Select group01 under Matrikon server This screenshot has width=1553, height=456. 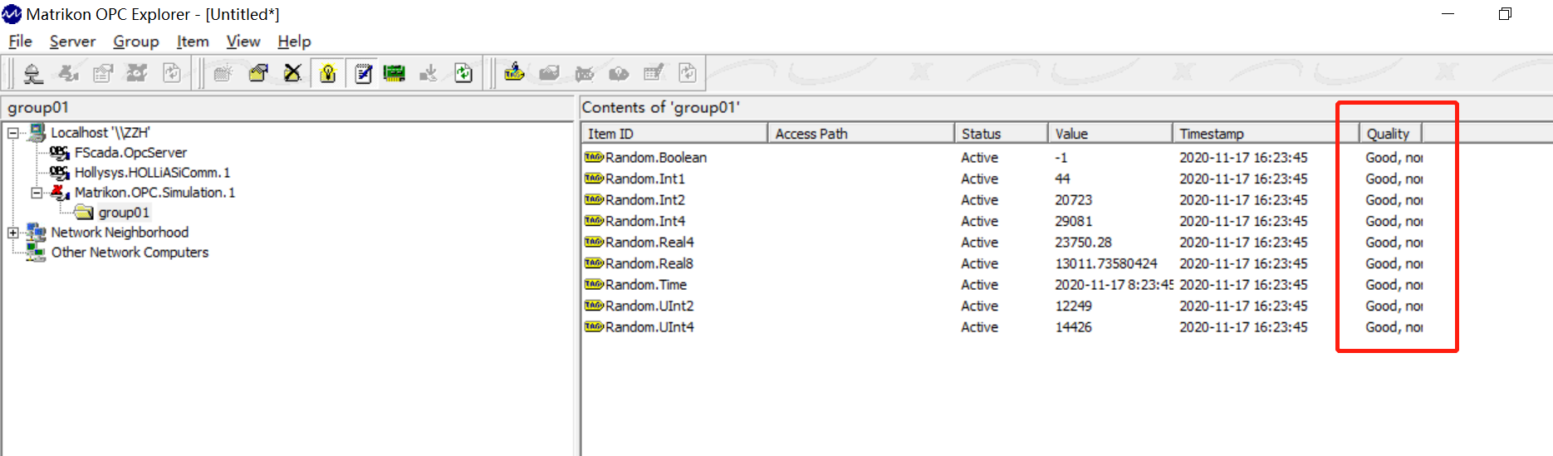[x=124, y=213]
